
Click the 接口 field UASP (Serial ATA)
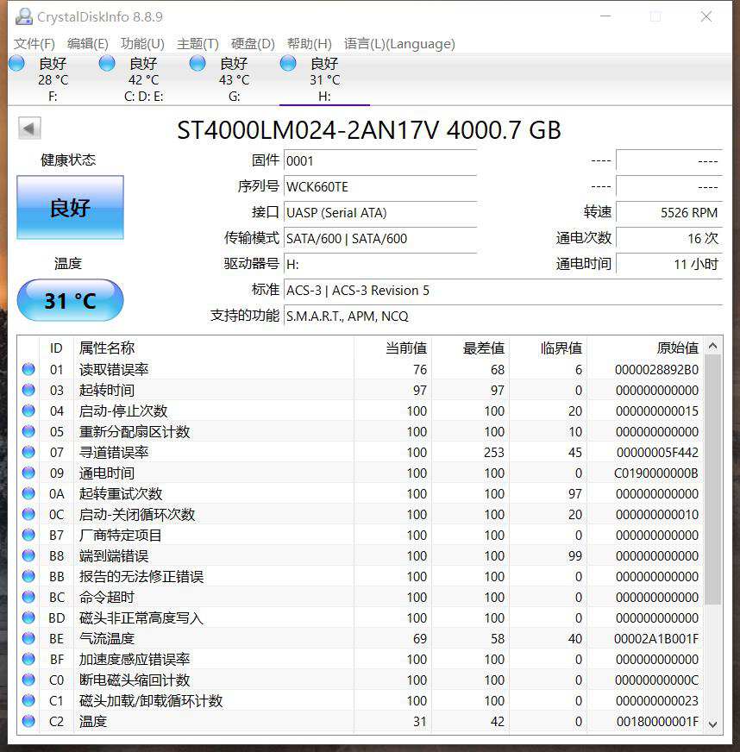380,212
